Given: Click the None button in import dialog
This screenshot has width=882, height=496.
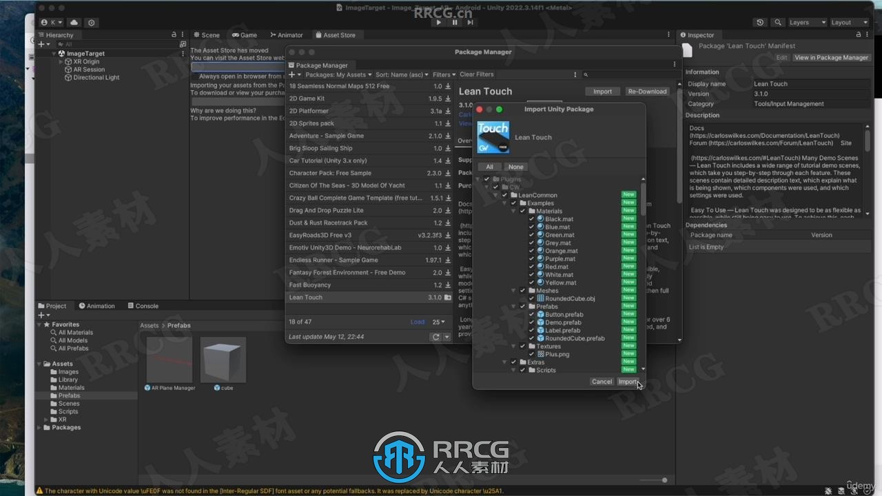Looking at the screenshot, I should (x=515, y=167).
